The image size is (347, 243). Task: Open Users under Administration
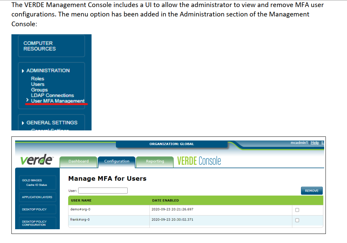(x=38, y=84)
